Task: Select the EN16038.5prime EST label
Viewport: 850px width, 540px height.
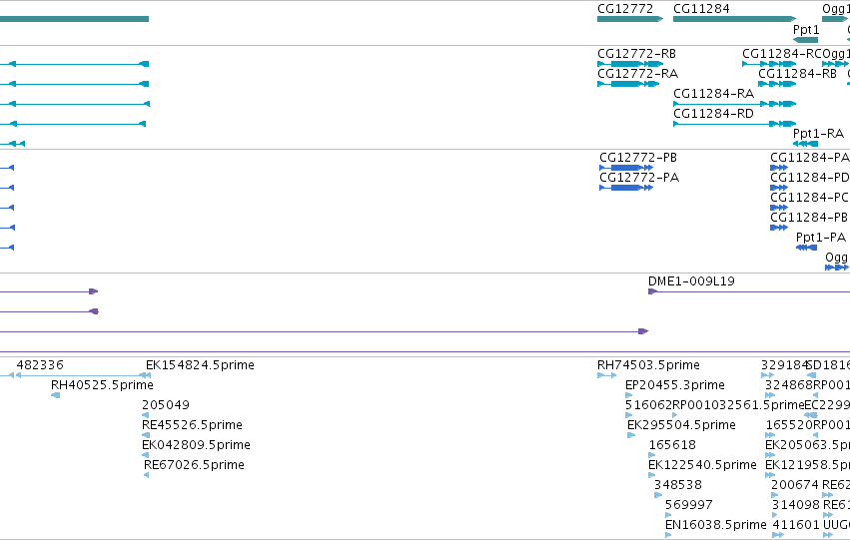Action: point(715,525)
